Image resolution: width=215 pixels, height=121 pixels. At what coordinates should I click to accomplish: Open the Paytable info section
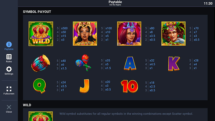point(9,46)
